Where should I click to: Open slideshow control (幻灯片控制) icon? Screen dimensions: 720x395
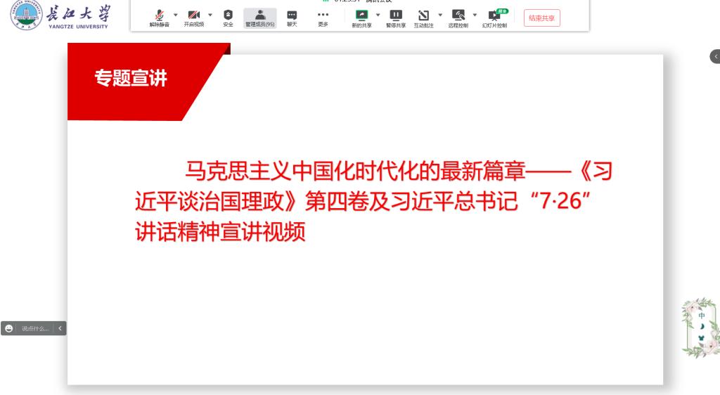(x=494, y=17)
